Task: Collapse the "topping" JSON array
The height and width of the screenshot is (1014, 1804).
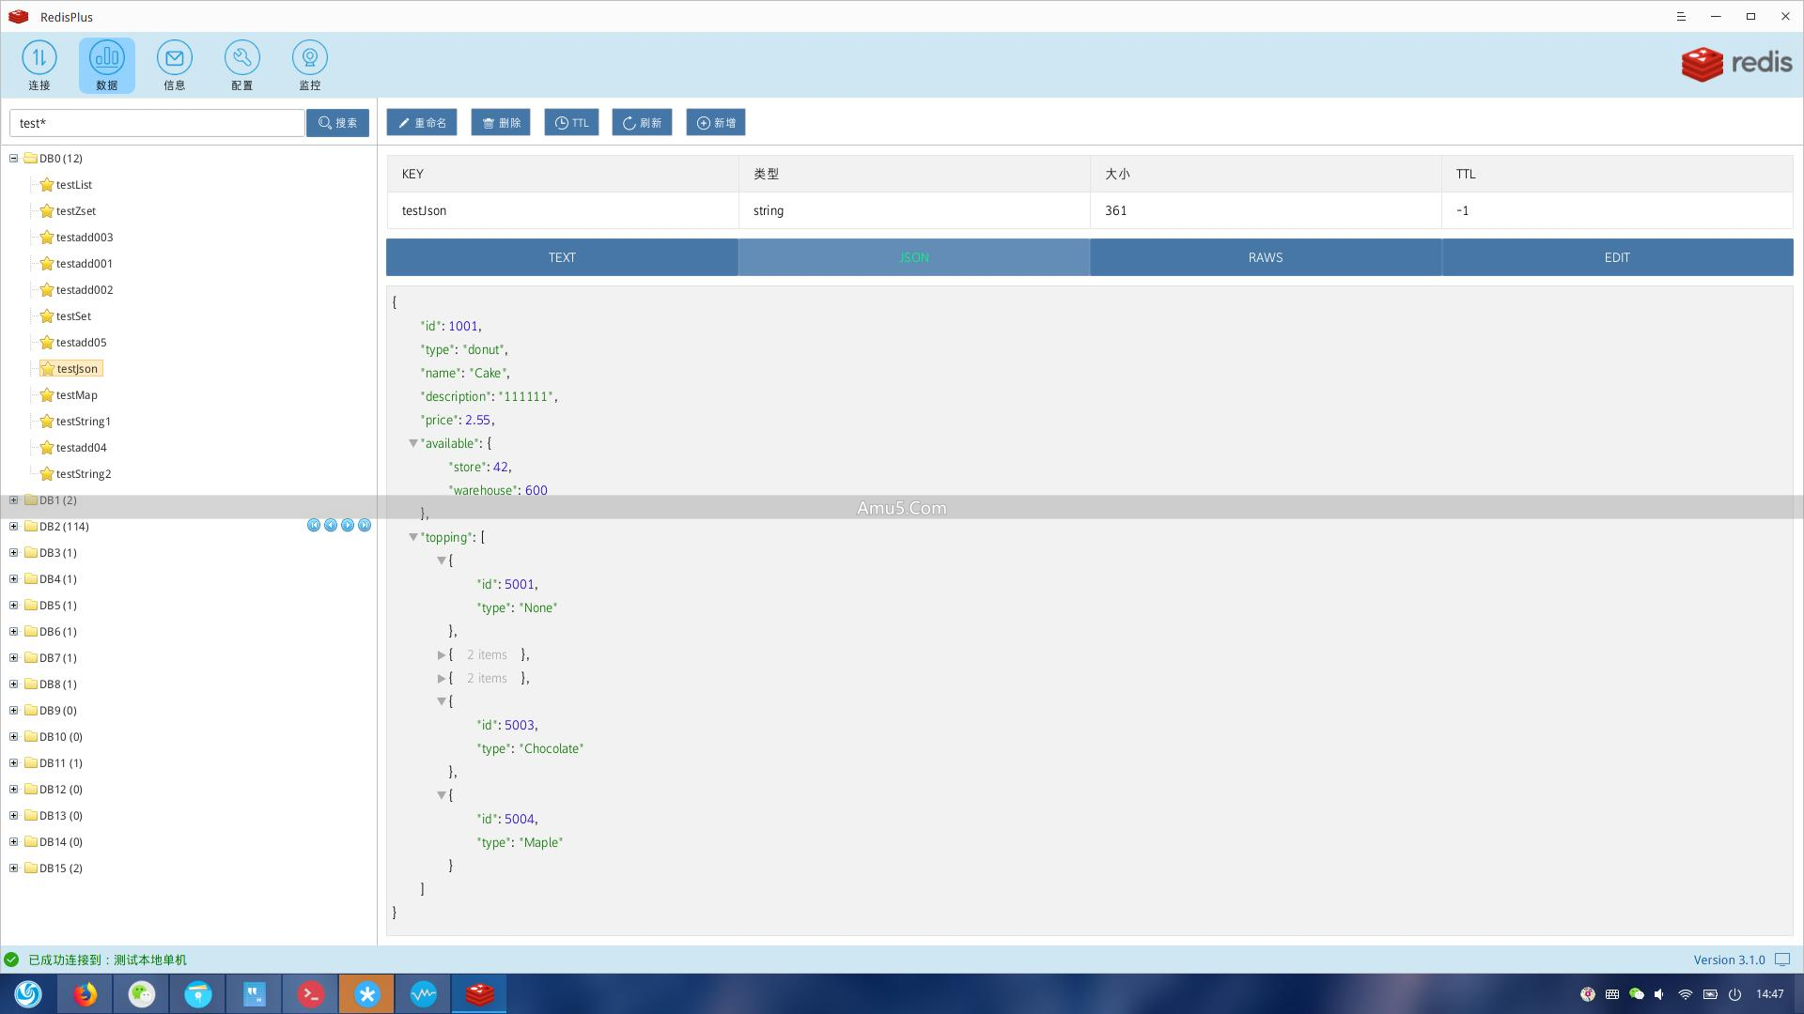Action: 412,537
